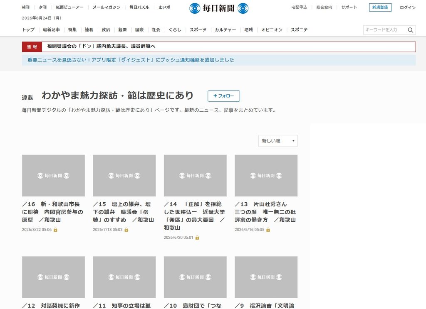This screenshot has width=426, height=309.
Task: Click 宅配申込 link
Action: [x=299, y=7]
